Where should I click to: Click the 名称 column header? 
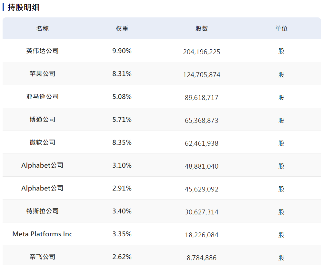42,29
